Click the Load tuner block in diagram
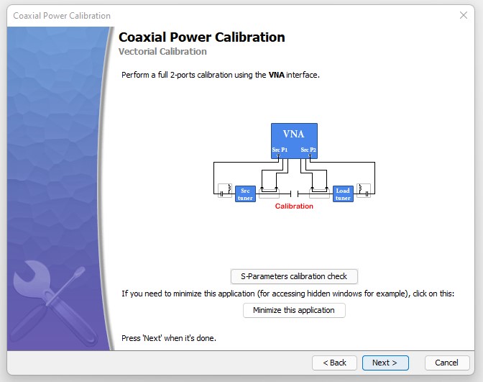Screen dimensions: 483x382 343,194
